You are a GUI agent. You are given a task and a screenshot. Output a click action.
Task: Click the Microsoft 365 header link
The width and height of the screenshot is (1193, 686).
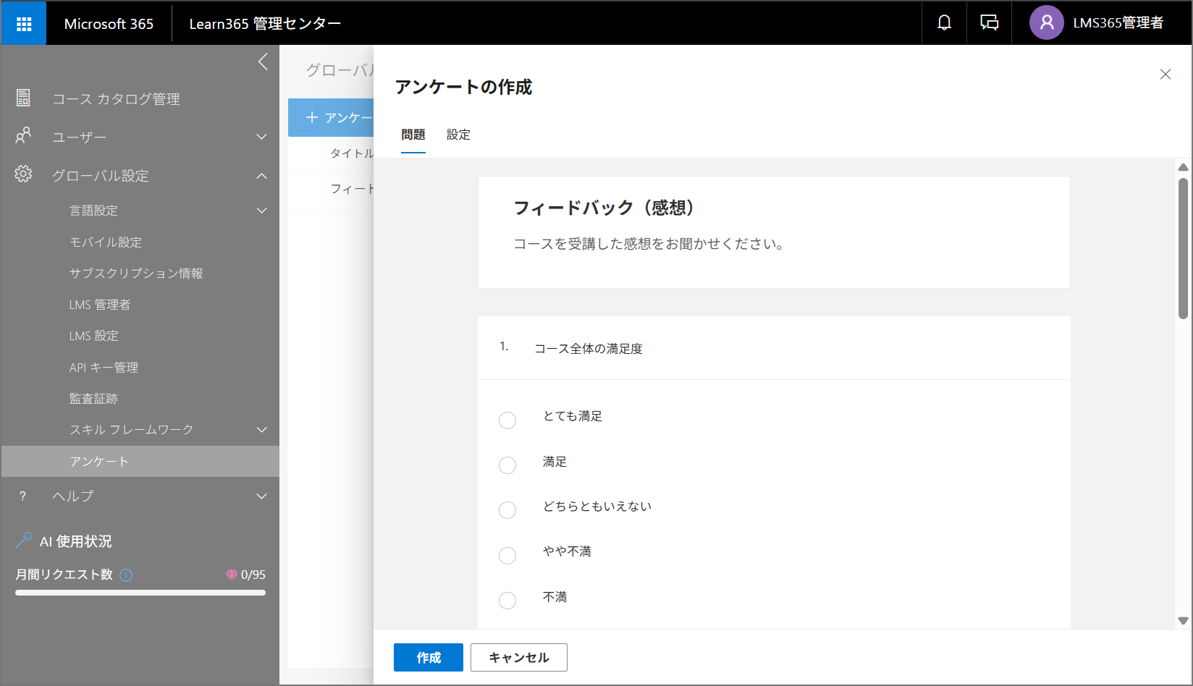click(x=109, y=24)
